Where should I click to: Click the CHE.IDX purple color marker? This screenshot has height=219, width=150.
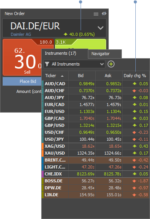coord(42,174)
